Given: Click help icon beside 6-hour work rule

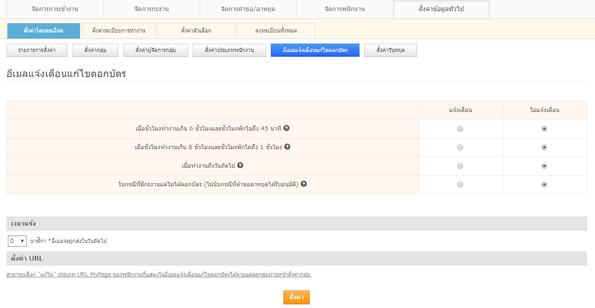Looking at the screenshot, I should pyautogui.click(x=287, y=128).
